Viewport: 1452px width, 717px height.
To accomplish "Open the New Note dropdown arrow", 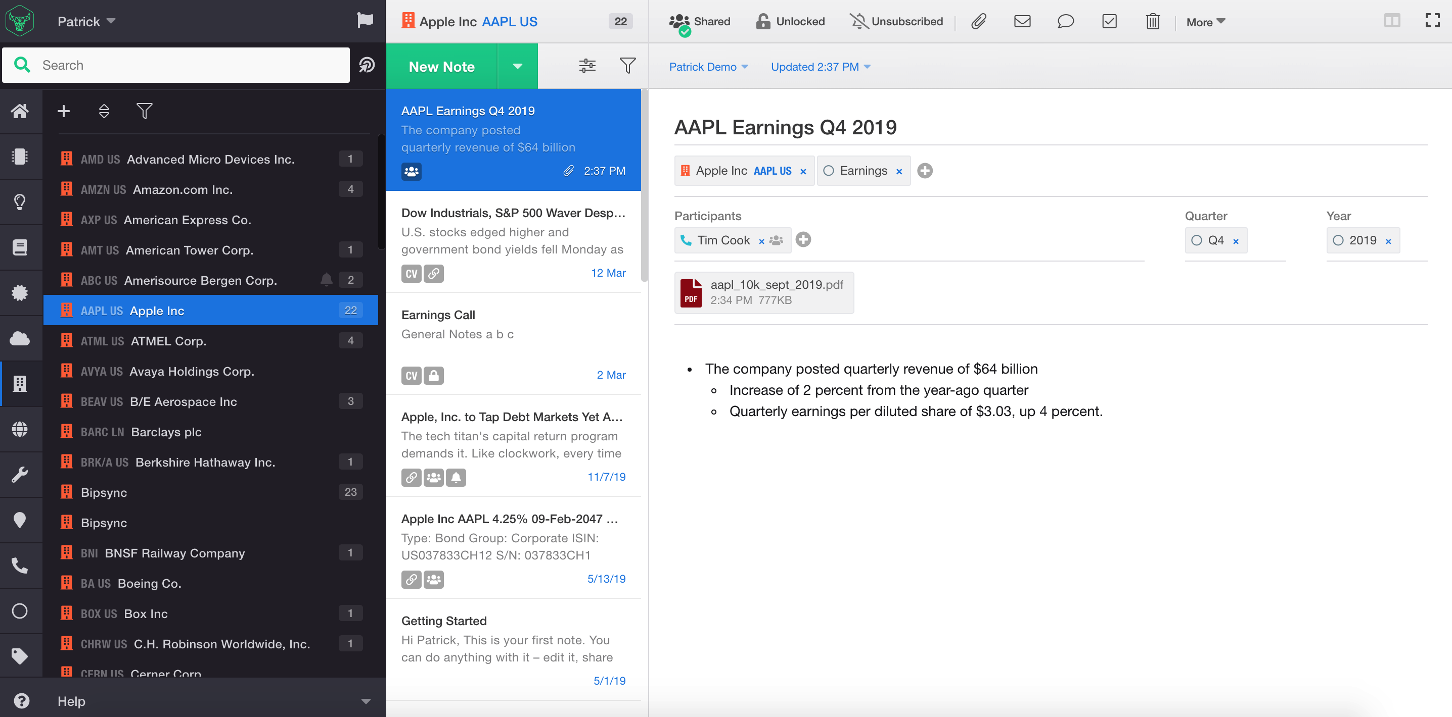I will [517, 67].
